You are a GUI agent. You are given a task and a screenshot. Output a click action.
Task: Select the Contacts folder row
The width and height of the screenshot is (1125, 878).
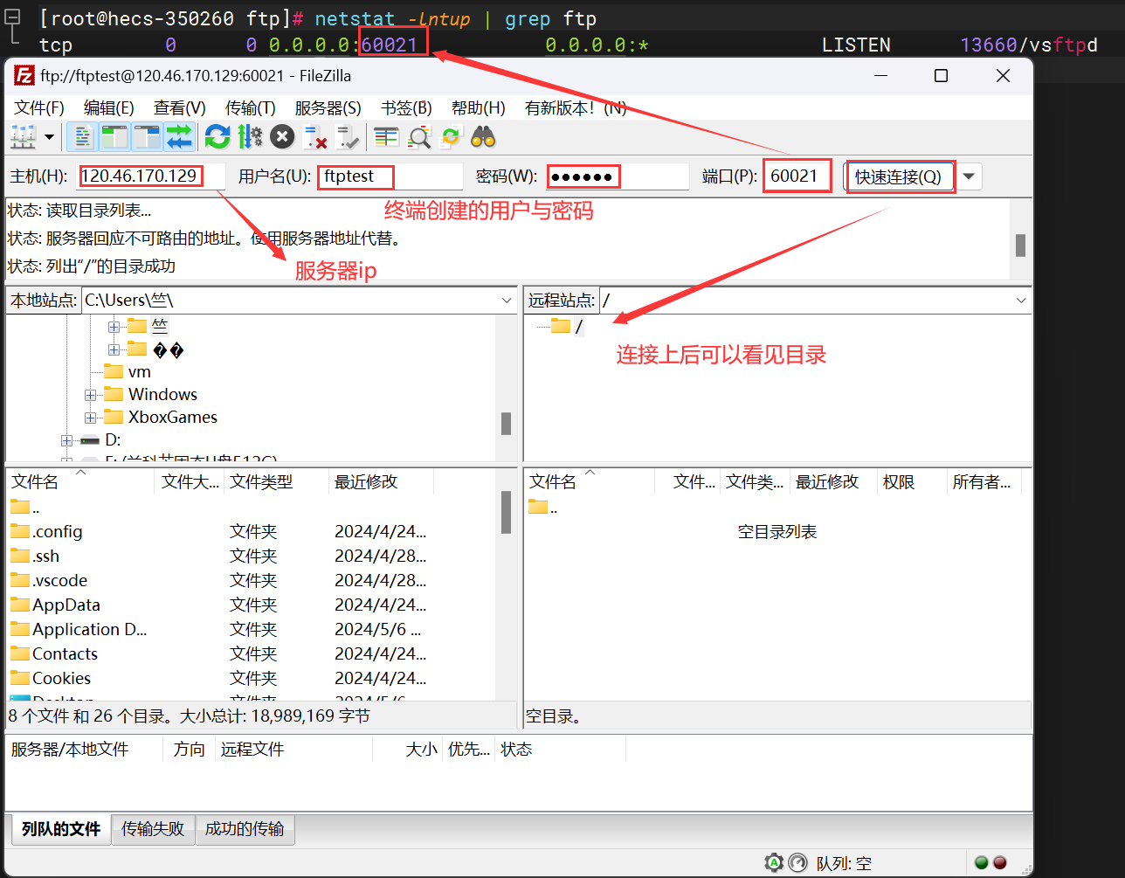(x=252, y=653)
